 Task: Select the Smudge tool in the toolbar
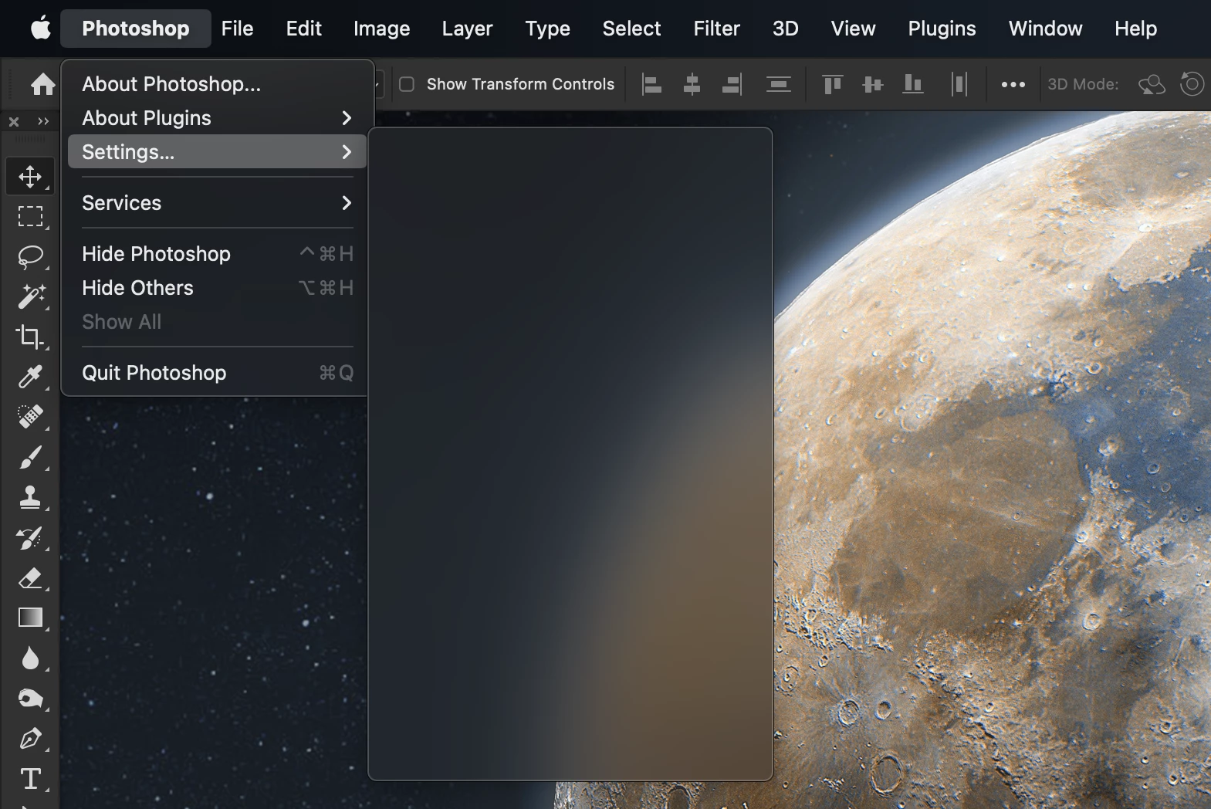30,699
